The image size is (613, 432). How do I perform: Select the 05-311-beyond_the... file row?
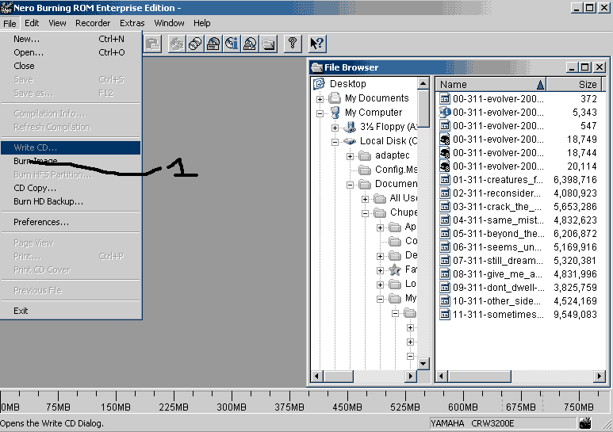[519, 234]
